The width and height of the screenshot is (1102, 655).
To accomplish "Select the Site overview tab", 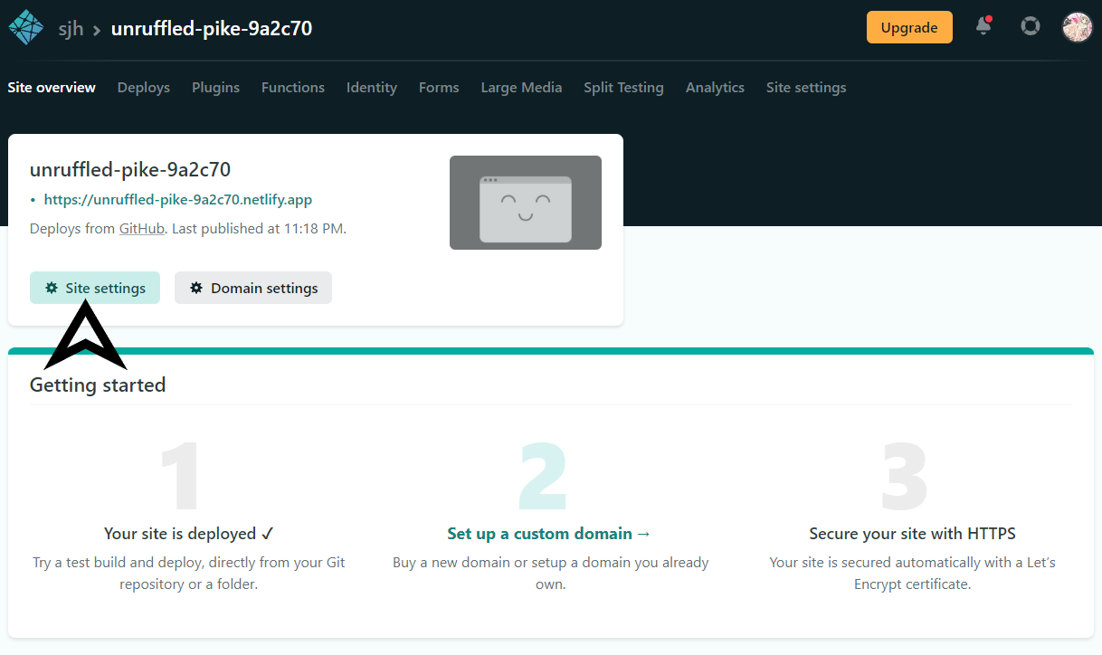I will coord(52,88).
